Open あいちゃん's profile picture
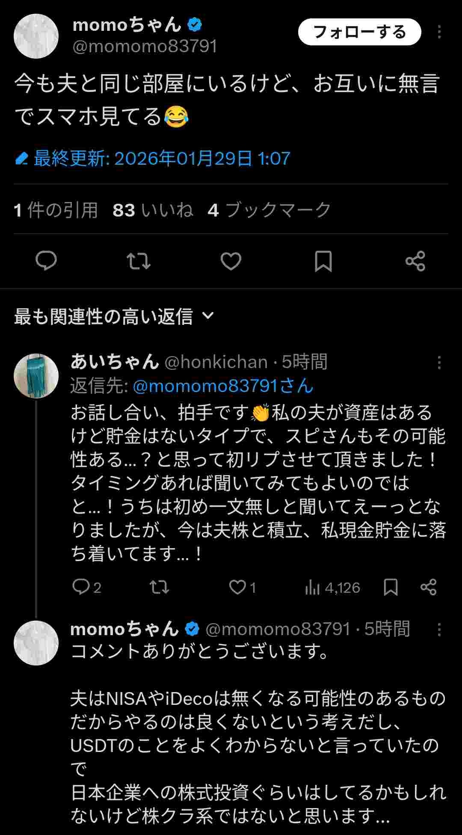The image size is (462, 835). 36,376
